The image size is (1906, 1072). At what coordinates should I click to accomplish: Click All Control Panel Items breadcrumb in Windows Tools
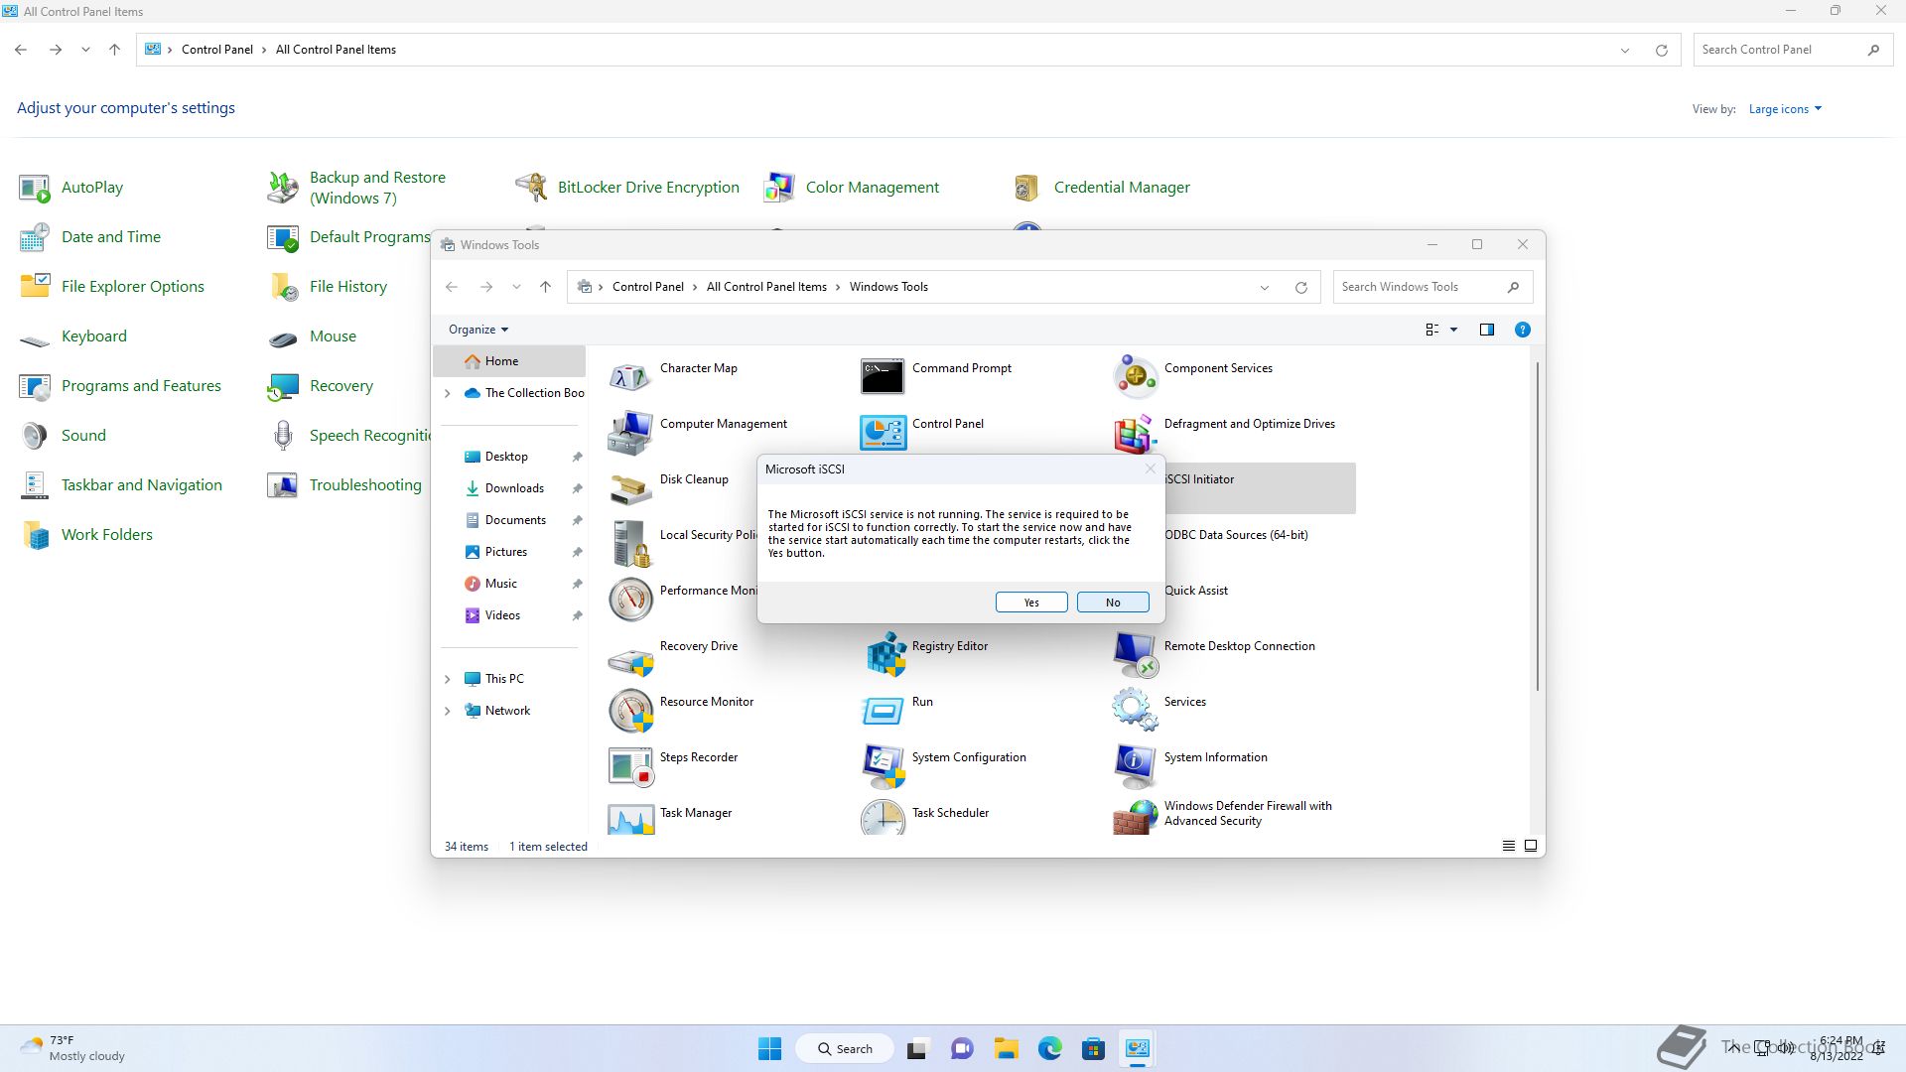[x=766, y=287]
